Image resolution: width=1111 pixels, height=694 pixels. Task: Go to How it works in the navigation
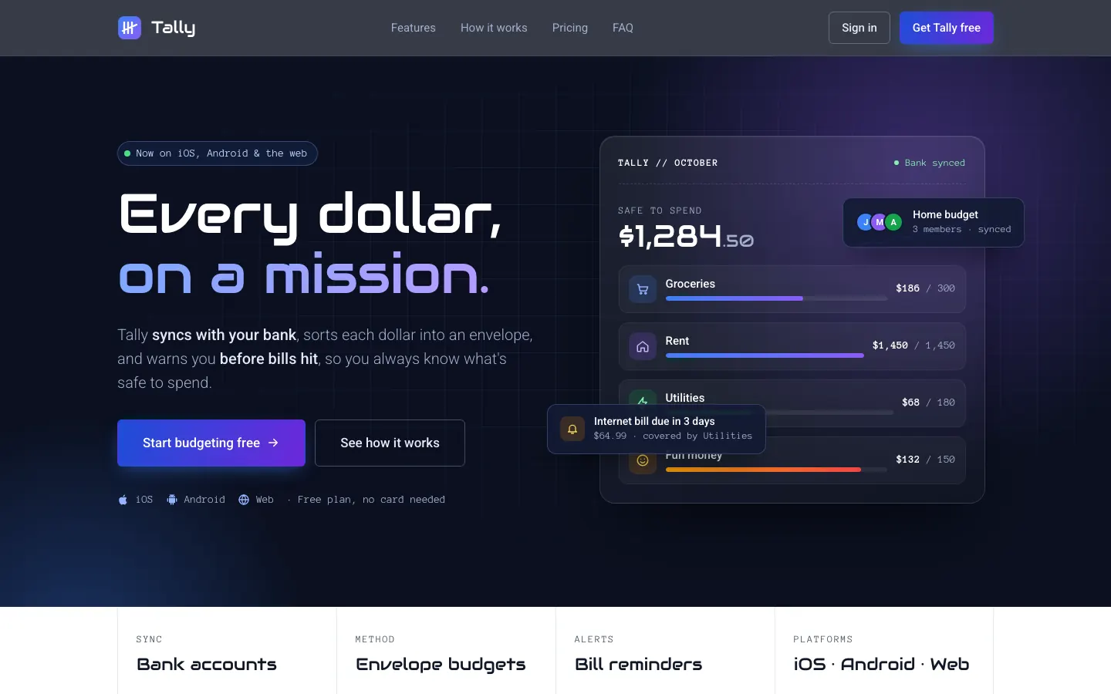point(494,28)
